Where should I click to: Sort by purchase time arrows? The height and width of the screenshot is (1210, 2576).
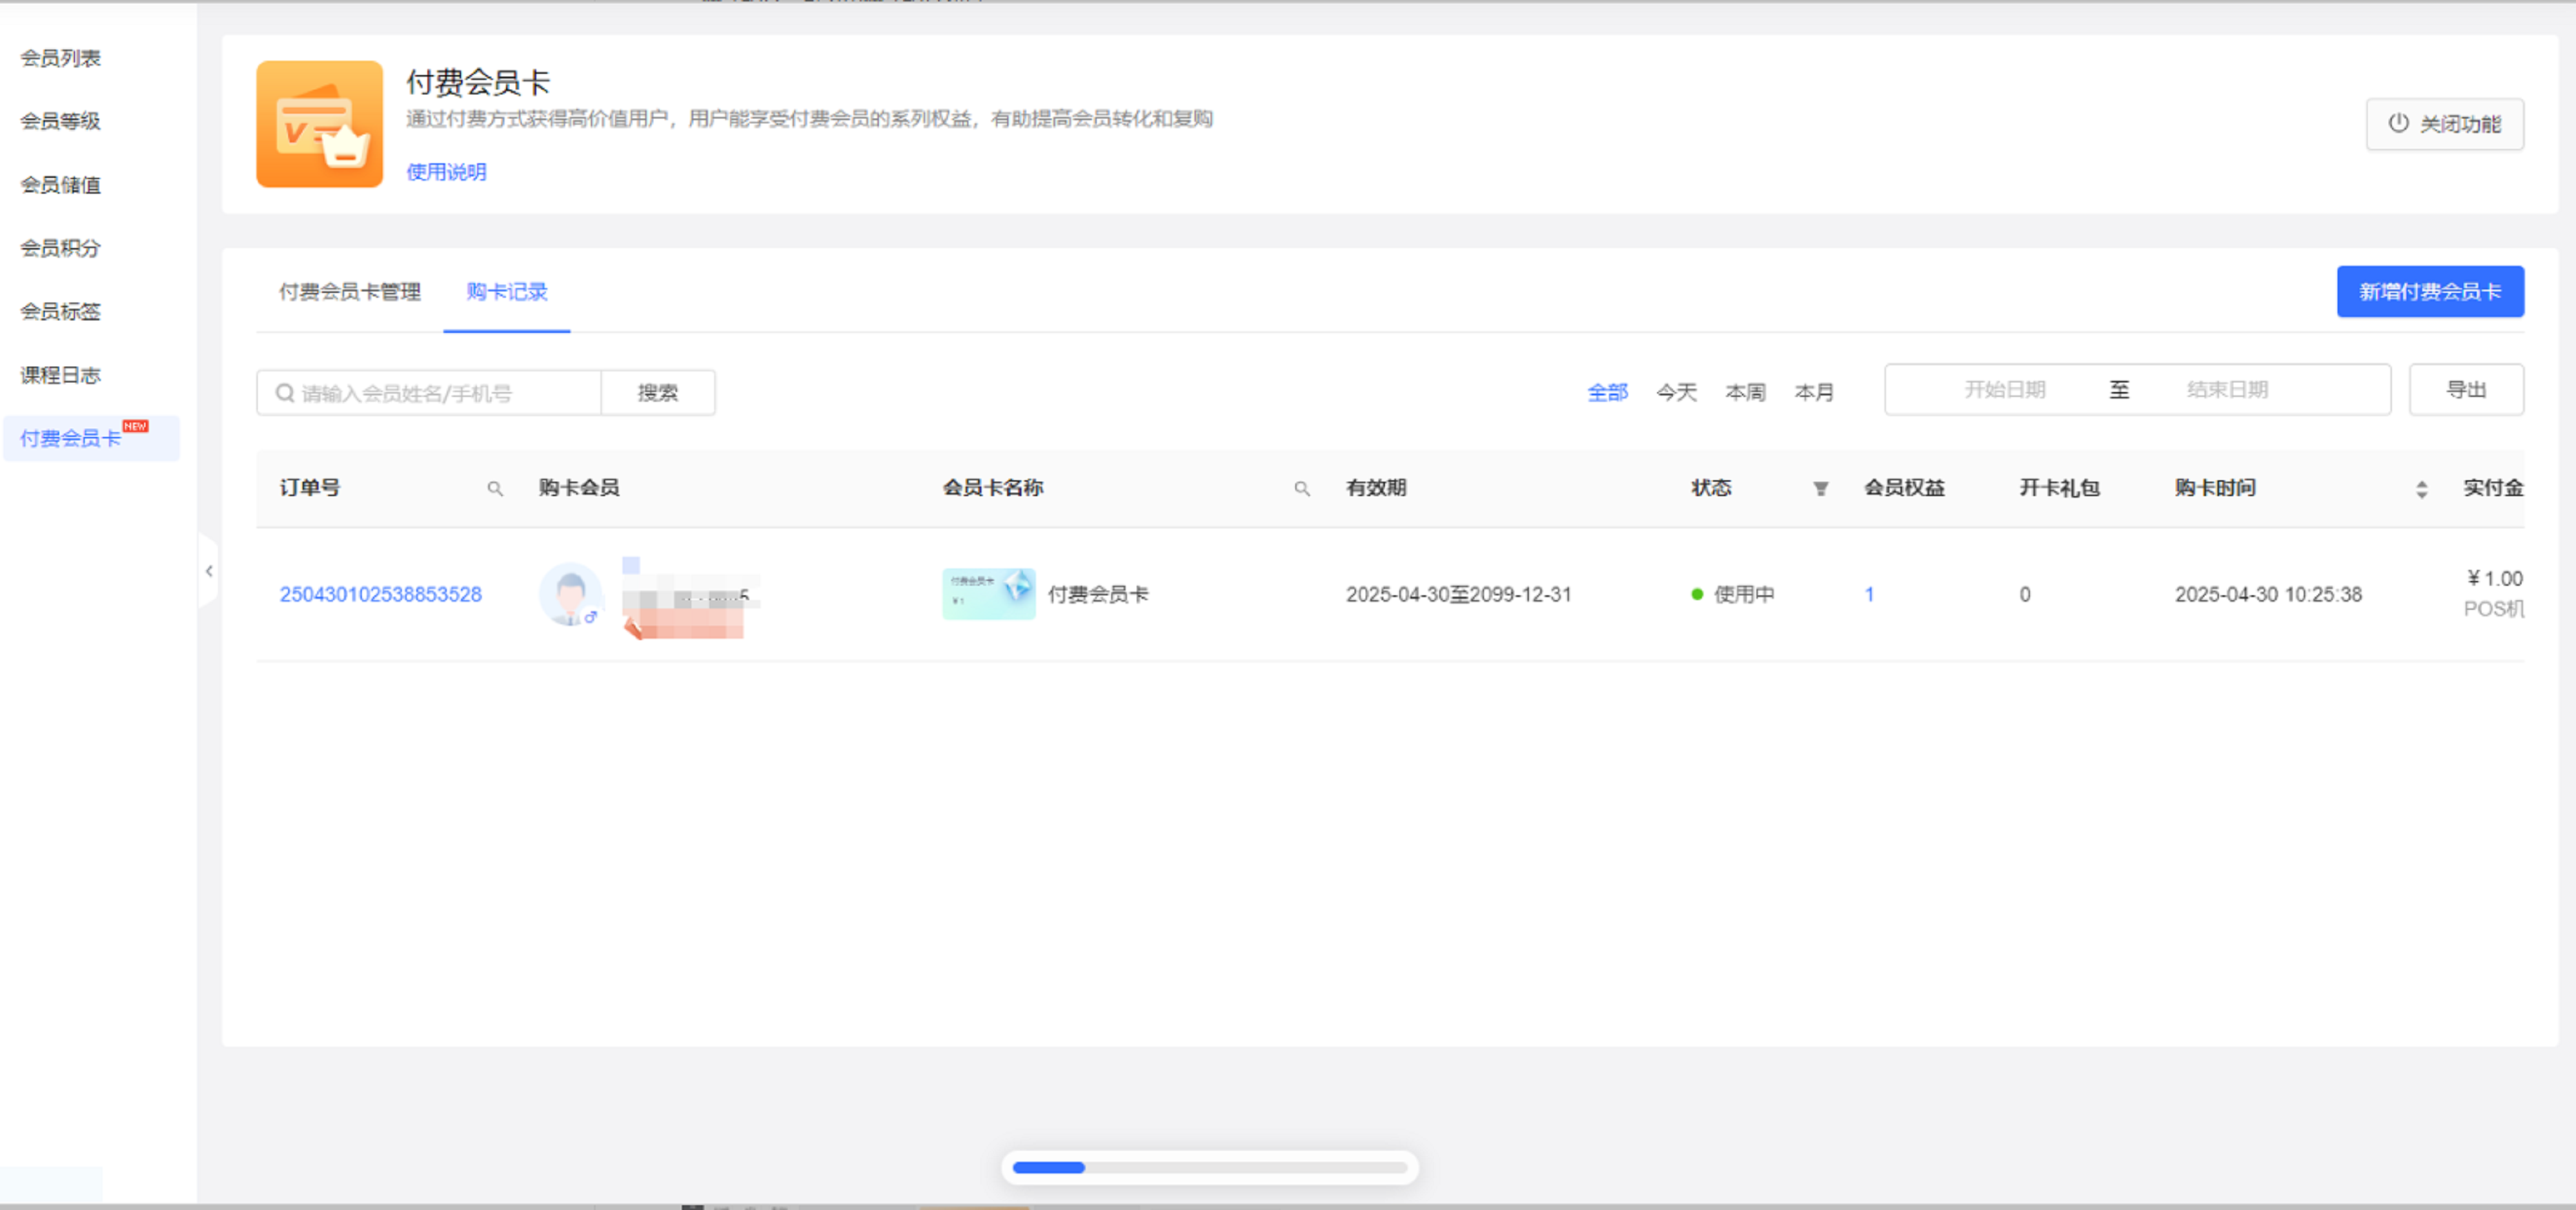pyautogui.click(x=2421, y=489)
